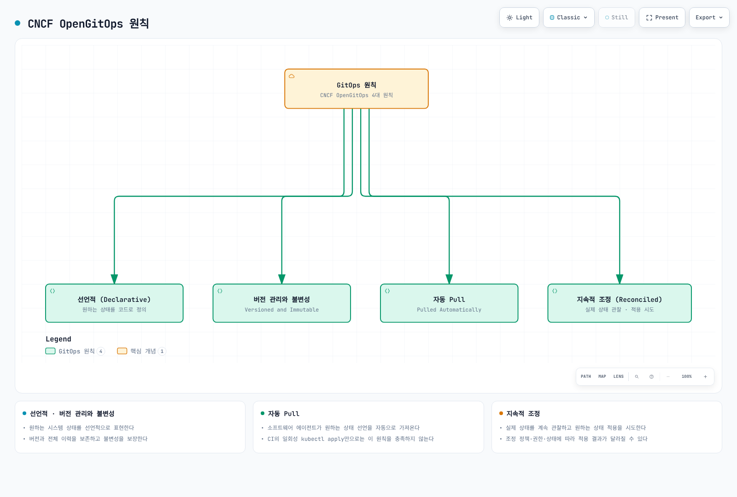This screenshot has height=497, width=737.
Task: Click the 지속적 조정 card heading
Action: point(523,414)
